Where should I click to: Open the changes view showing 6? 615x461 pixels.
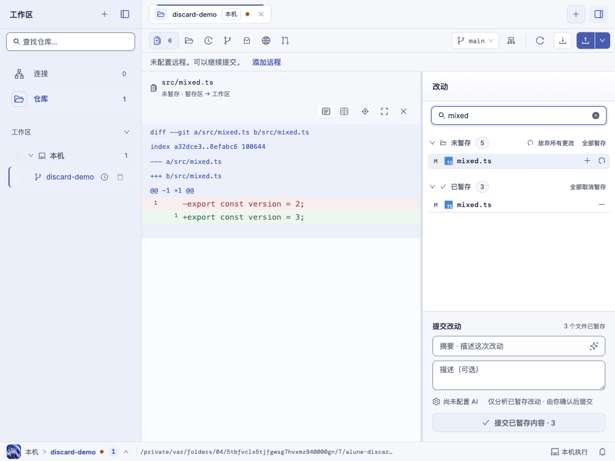163,41
